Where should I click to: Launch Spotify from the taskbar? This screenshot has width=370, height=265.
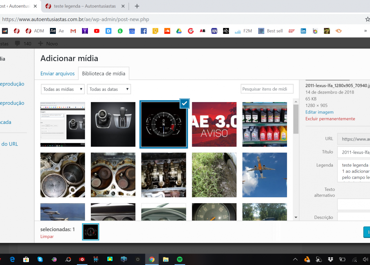coord(179,259)
